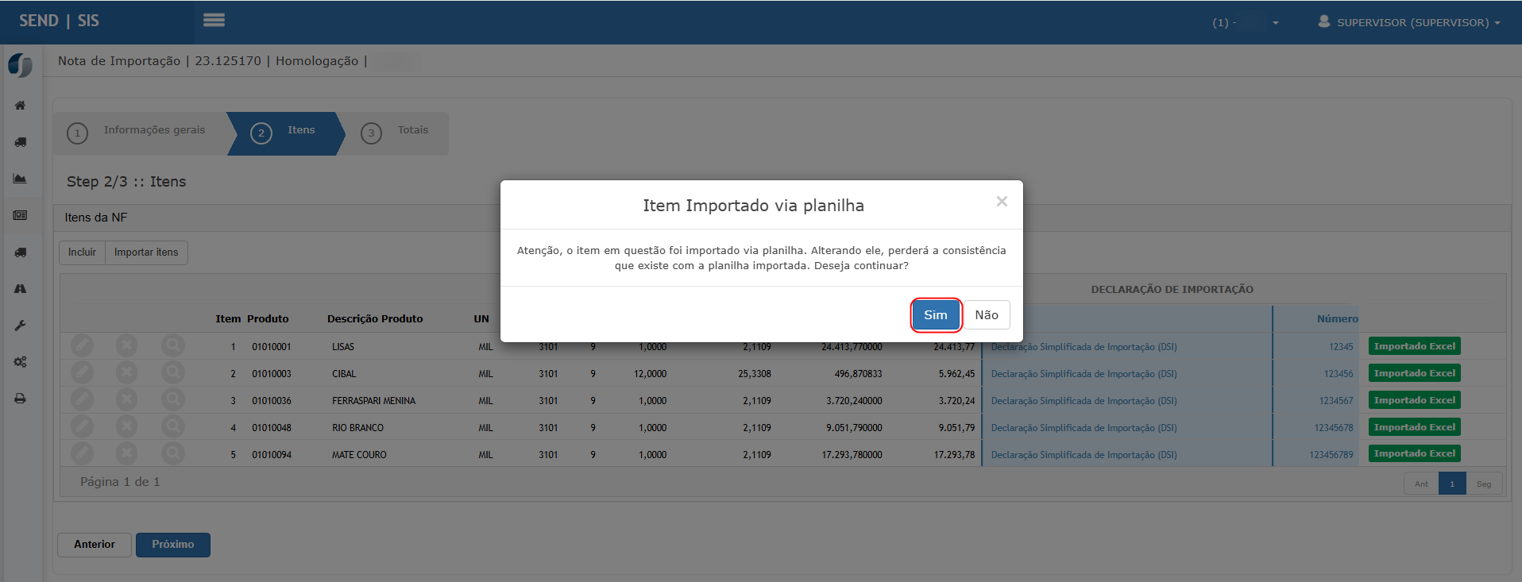Click the magnifier icon for item MATE COURO
This screenshot has width=1522, height=582.
(172, 454)
